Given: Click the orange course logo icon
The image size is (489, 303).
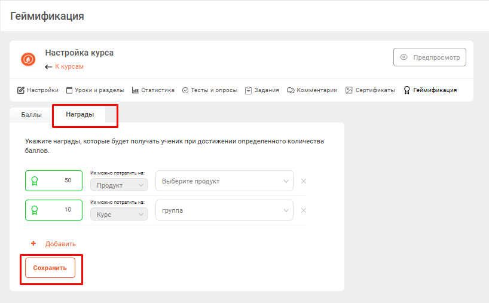Looking at the screenshot, I should pyautogui.click(x=28, y=59).
